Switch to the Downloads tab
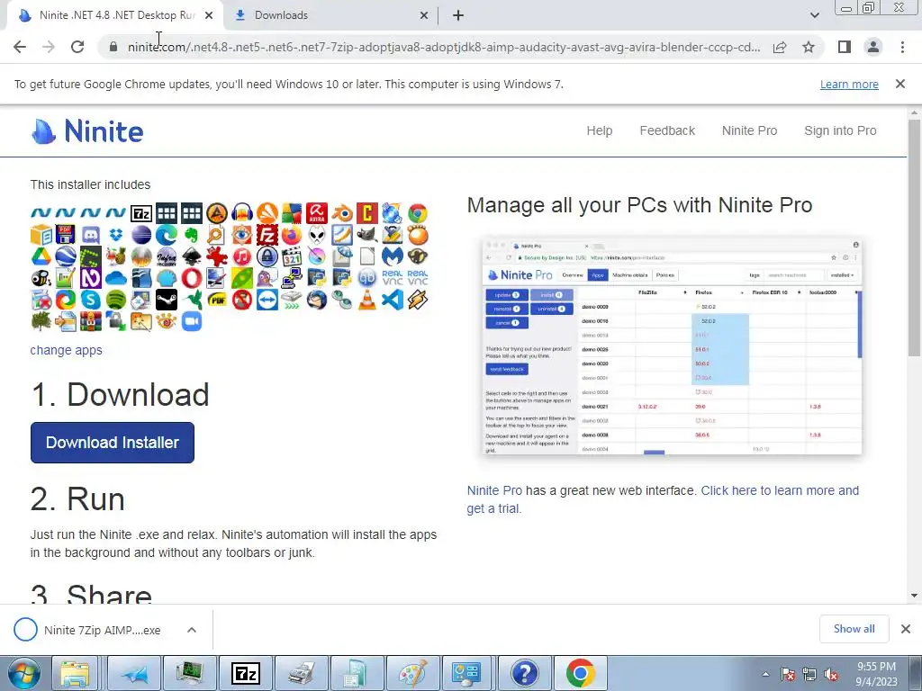922x691 pixels. click(331, 15)
